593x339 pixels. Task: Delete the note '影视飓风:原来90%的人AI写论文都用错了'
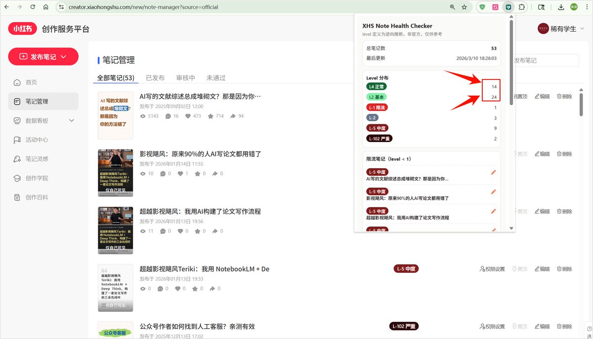pyautogui.click(x=564, y=154)
